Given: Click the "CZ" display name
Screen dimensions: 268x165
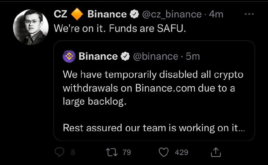Looking at the screenshot, I should point(61,14).
